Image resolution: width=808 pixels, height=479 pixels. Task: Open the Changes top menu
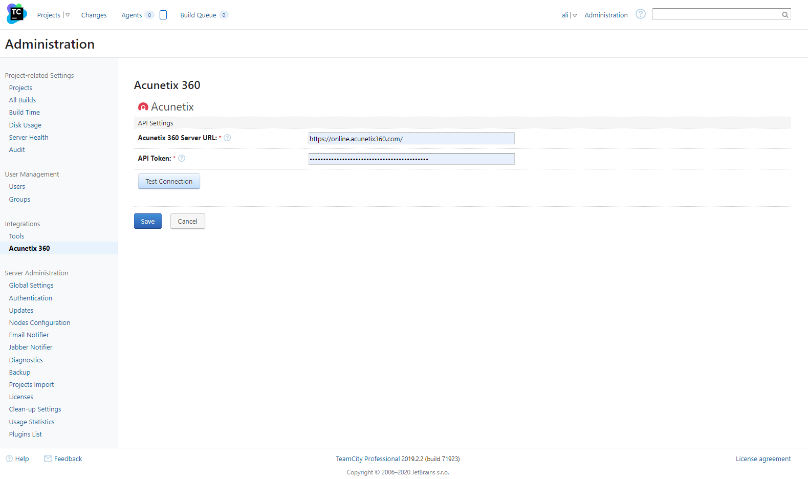(x=94, y=15)
